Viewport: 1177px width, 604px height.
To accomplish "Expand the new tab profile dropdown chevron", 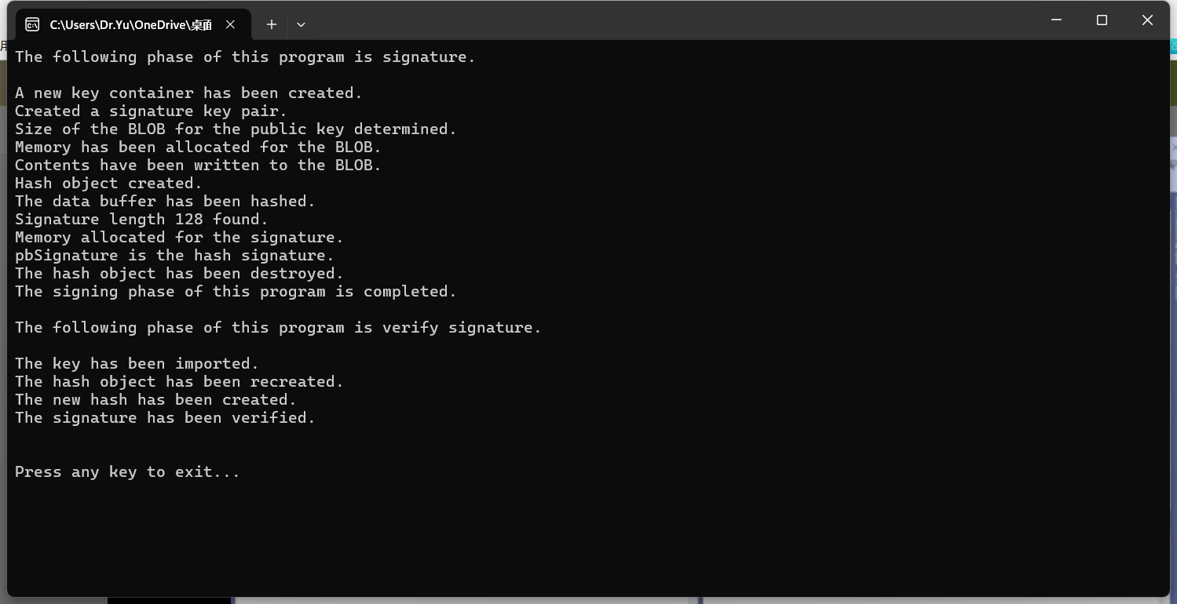I will 301,24.
